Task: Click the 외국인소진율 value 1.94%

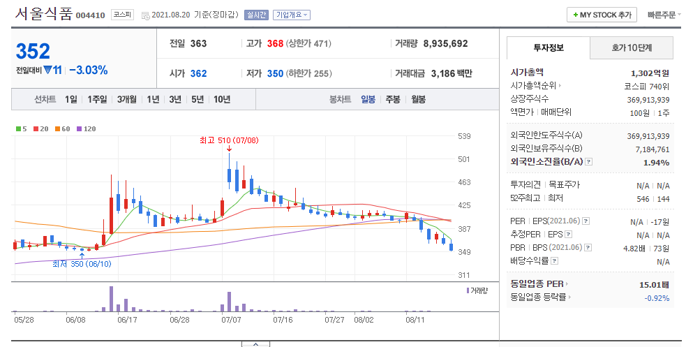Action: coord(656,163)
